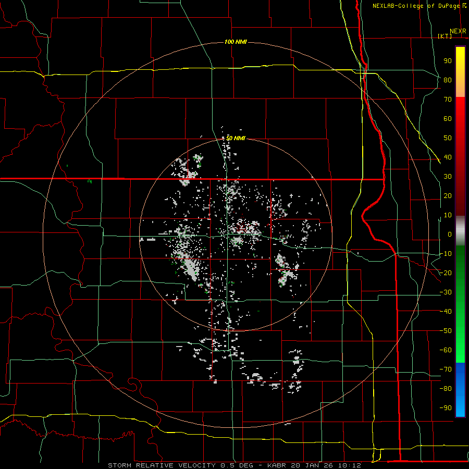Click the -80 value on the velocity scale

pyautogui.click(x=446, y=389)
